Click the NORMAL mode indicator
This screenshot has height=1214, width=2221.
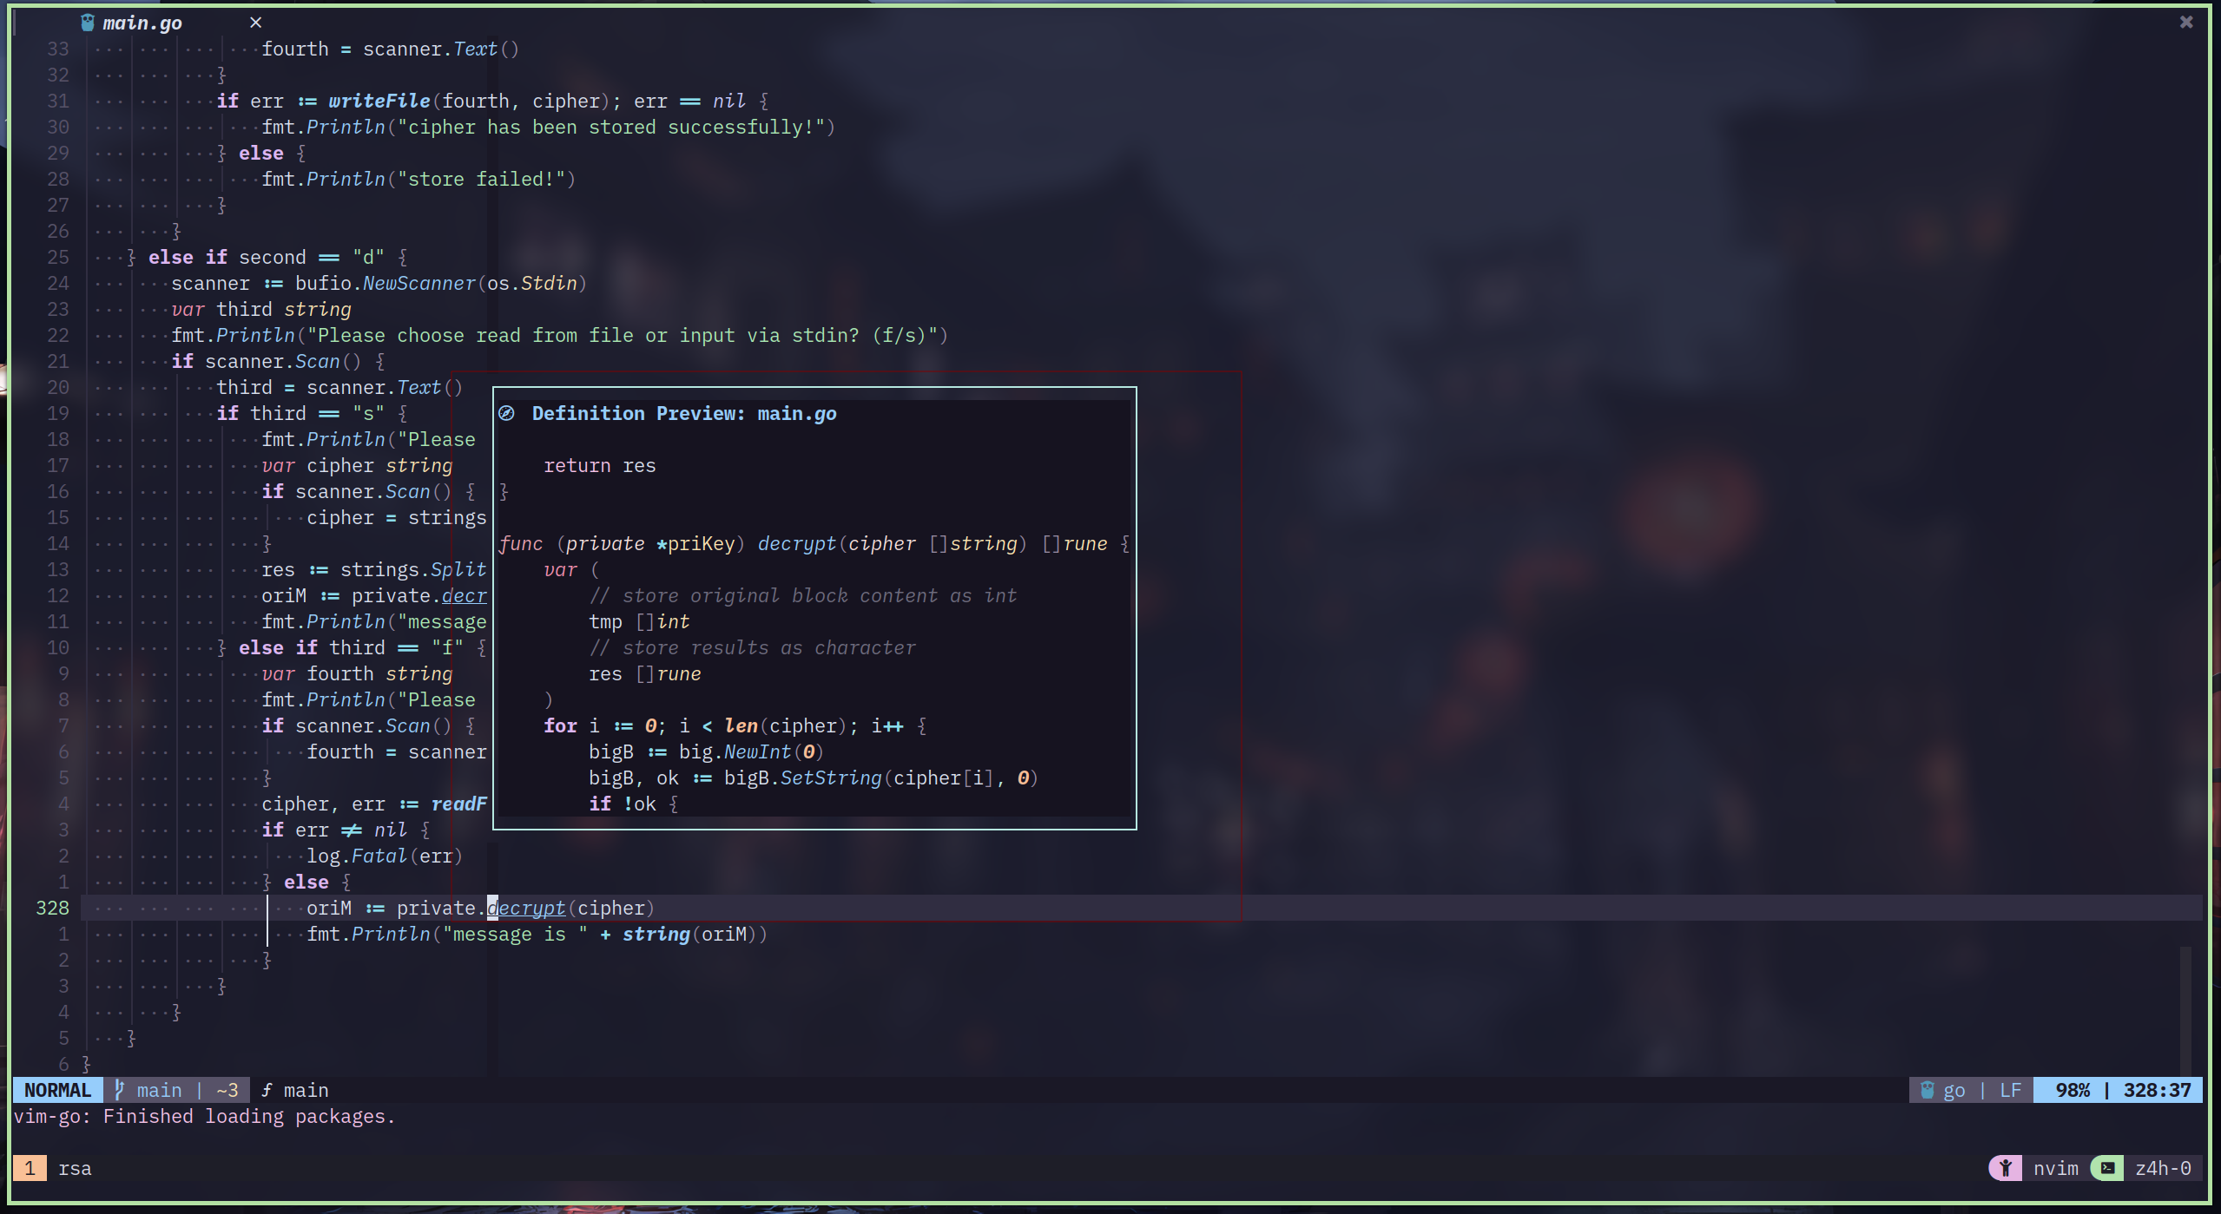(x=57, y=1090)
